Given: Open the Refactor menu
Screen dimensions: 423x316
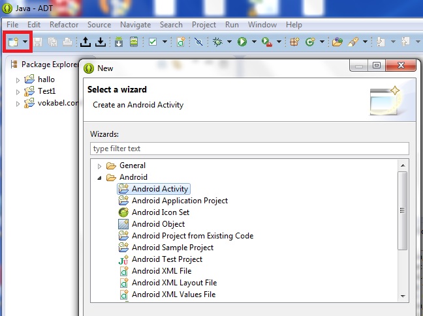Looking at the screenshot, I should pos(64,25).
